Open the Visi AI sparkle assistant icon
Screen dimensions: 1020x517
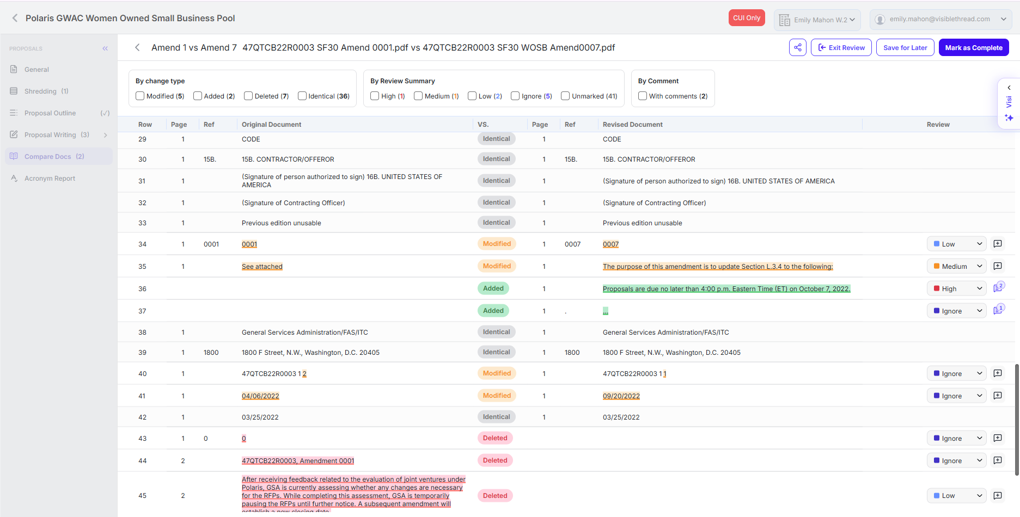coord(1009,118)
